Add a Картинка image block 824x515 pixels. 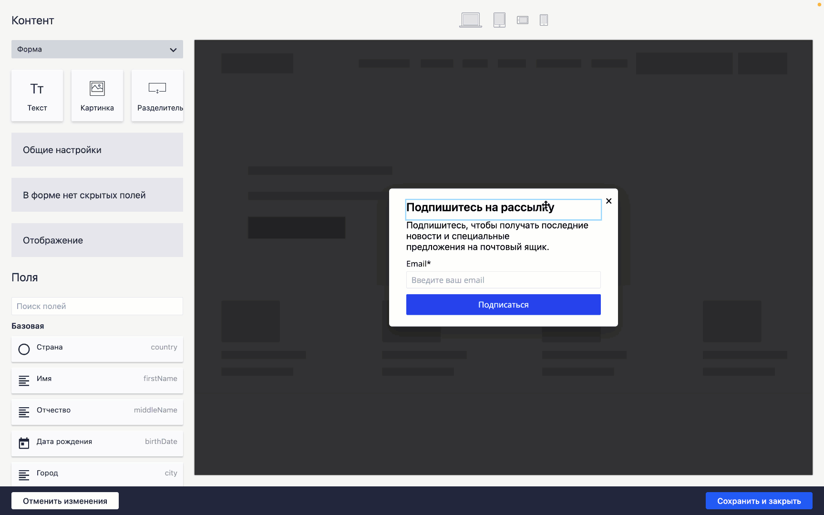97,96
